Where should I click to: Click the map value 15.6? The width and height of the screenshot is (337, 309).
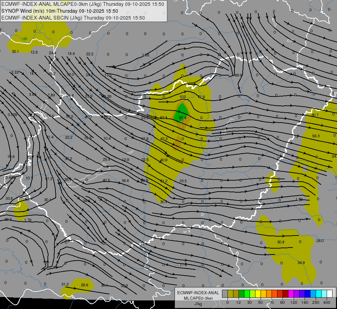click(145, 139)
